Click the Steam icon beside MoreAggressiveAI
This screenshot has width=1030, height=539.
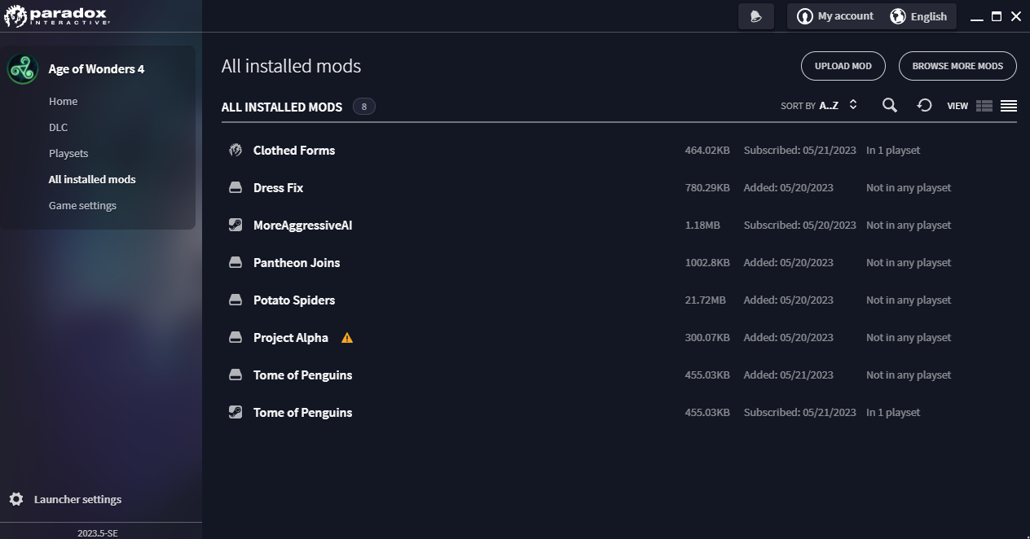pos(235,226)
